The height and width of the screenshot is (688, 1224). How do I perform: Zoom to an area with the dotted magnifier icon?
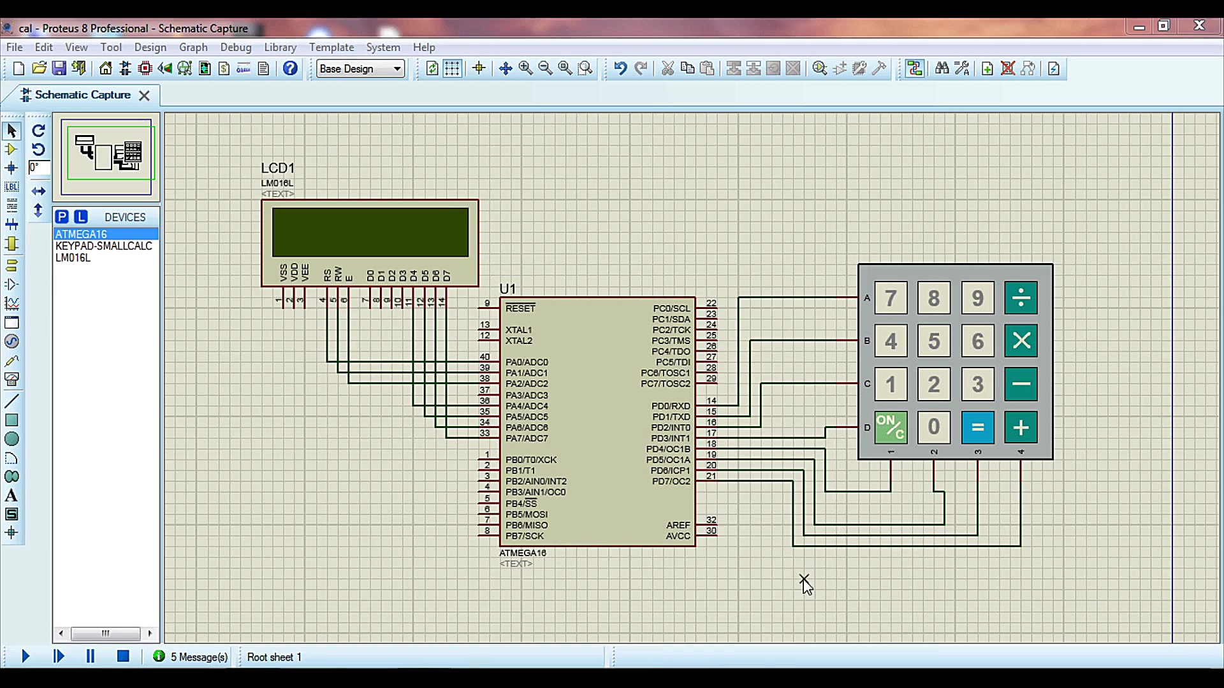(x=585, y=68)
